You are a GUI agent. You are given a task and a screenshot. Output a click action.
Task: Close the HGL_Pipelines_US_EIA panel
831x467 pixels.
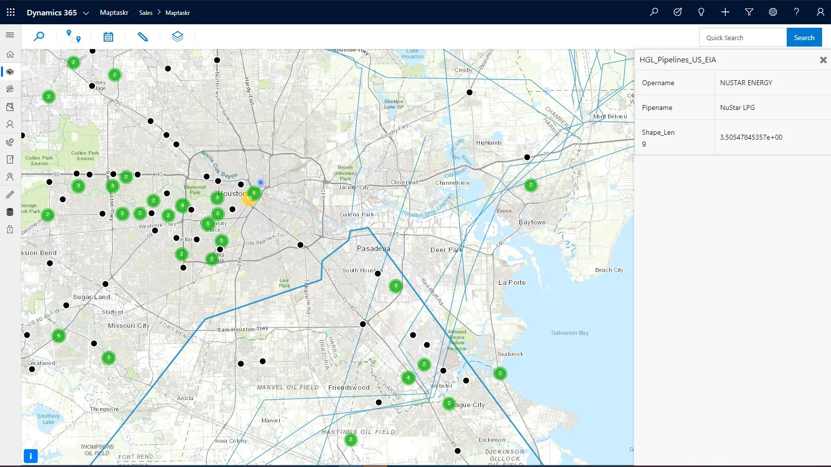tap(823, 60)
